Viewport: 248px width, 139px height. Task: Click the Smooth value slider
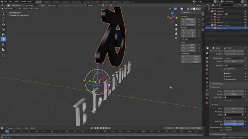coord(234,61)
